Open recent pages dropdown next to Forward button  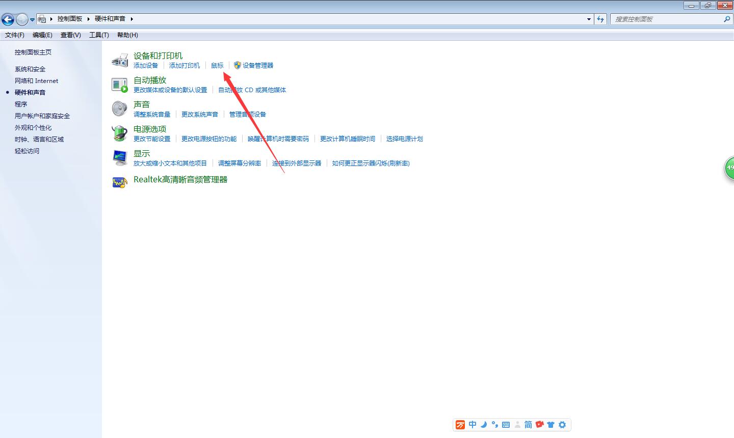click(x=32, y=20)
